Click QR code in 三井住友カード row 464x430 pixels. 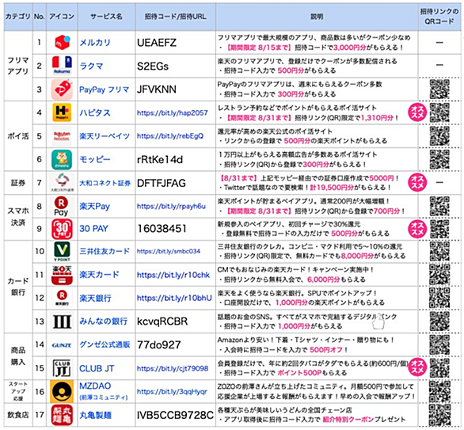[x=439, y=252]
